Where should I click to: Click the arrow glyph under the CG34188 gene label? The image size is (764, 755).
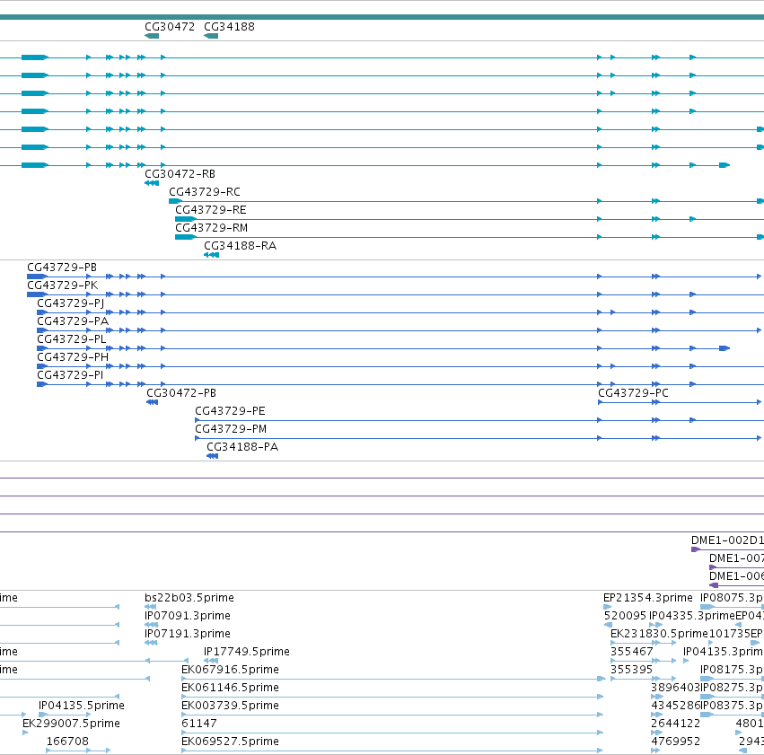pyautogui.click(x=210, y=36)
